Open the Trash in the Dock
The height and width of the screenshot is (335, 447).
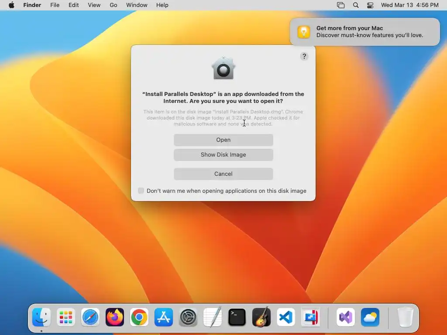click(x=405, y=317)
